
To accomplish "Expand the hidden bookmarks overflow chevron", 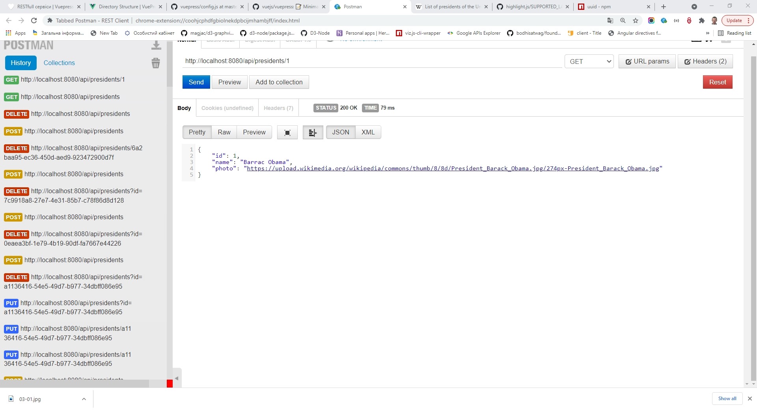I will [708, 33].
